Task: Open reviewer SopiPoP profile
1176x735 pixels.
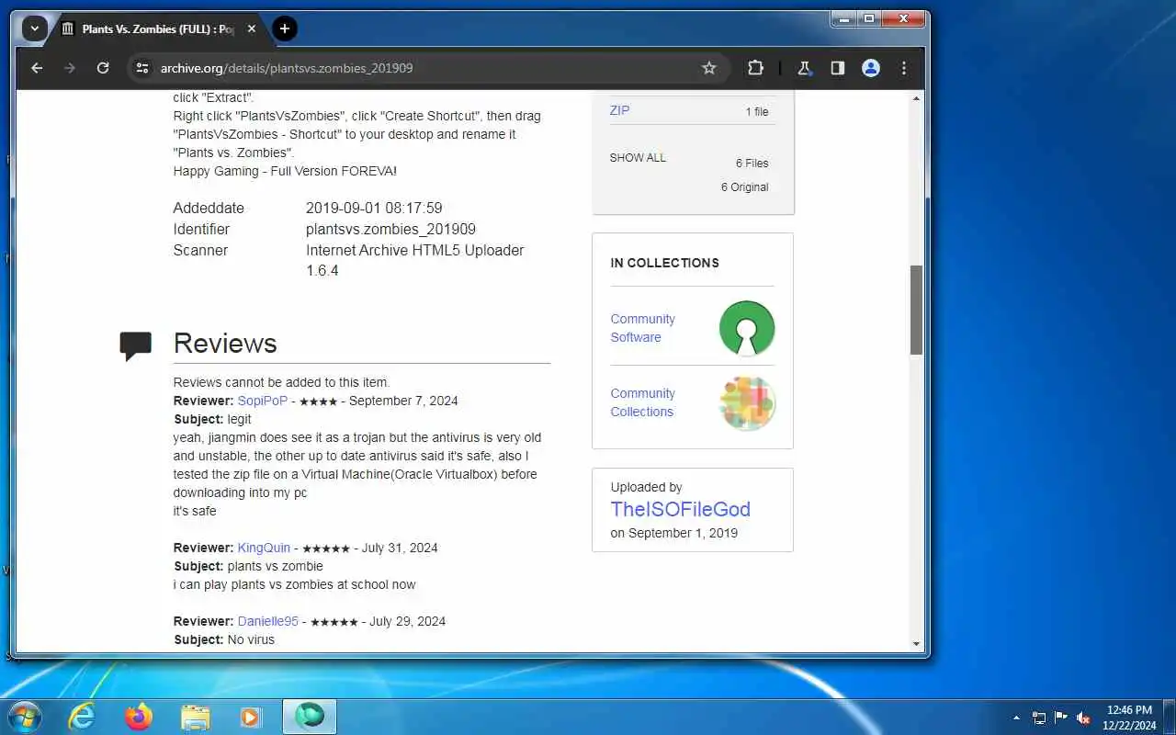Action: 263,401
